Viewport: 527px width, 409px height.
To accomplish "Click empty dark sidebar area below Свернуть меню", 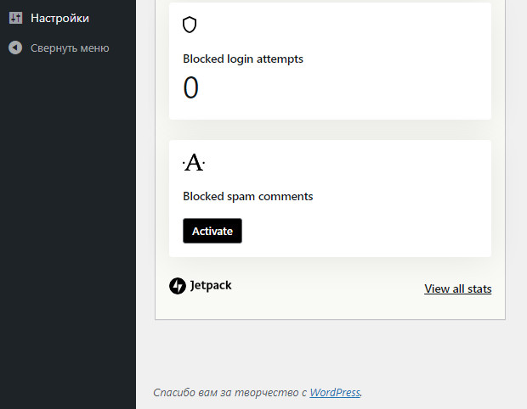I will [x=68, y=212].
